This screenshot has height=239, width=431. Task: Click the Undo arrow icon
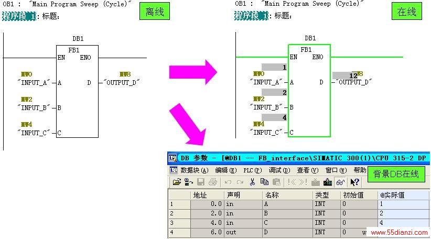tap(228, 182)
